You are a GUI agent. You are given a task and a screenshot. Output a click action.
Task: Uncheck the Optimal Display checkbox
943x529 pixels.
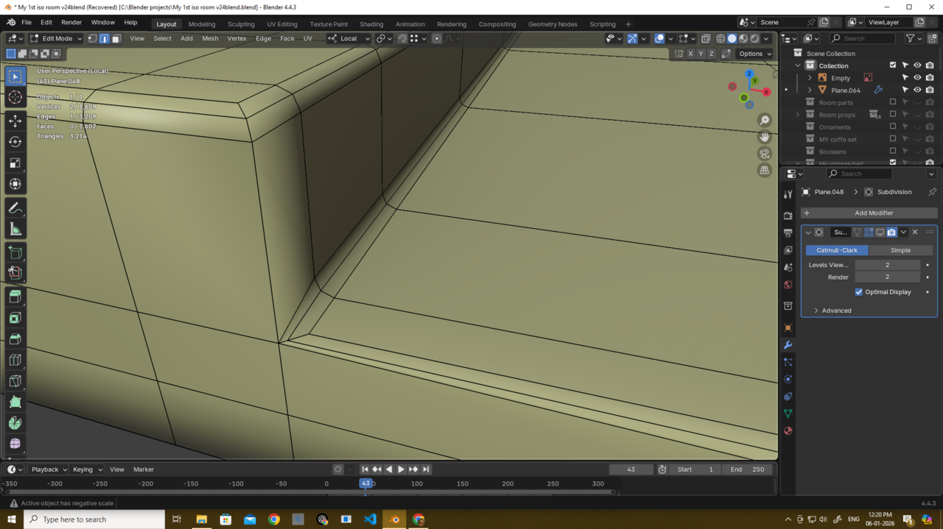859,292
